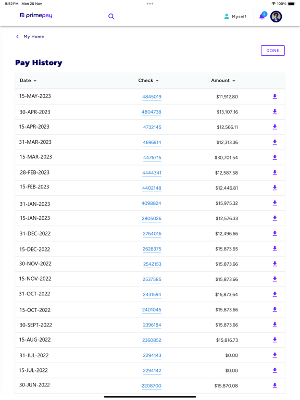Open check number 4845019
Image resolution: width=300 pixels, height=400 pixels.
click(152, 97)
